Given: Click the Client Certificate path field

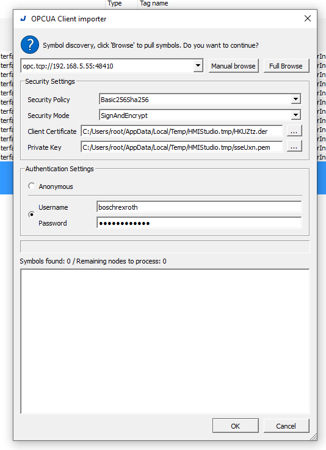Looking at the screenshot, I should pyautogui.click(x=182, y=131).
